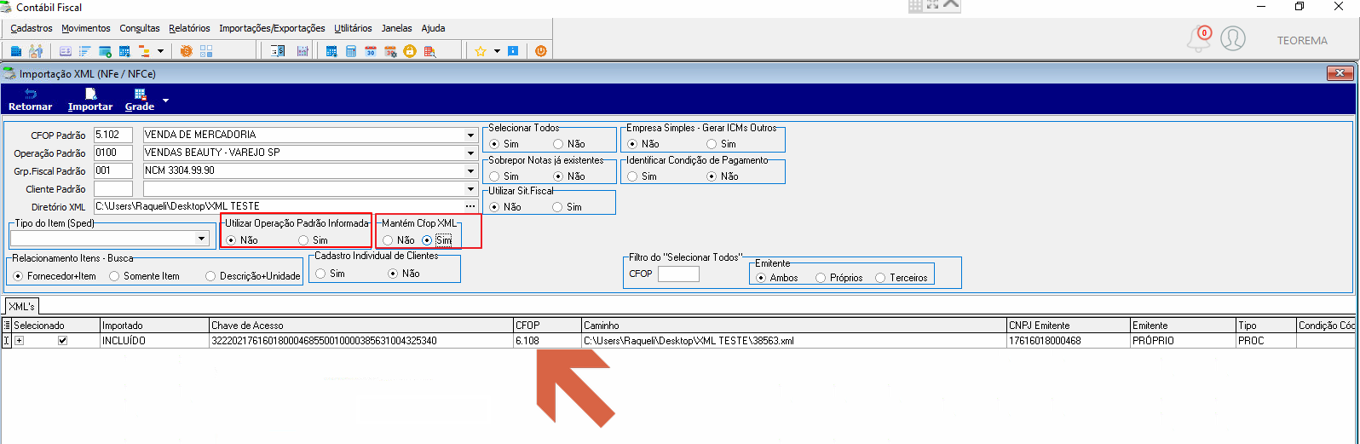
Task: Click the orange dollar coin icon
Action: (x=187, y=51)
